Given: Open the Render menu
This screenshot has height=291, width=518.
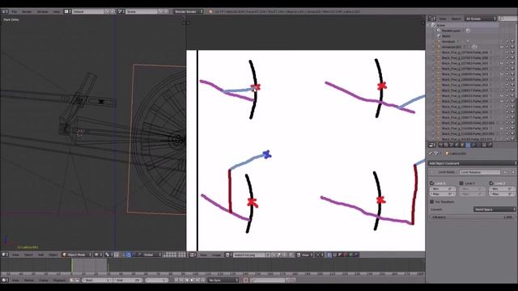Looking at the screenshot, I should coord(27,11).
